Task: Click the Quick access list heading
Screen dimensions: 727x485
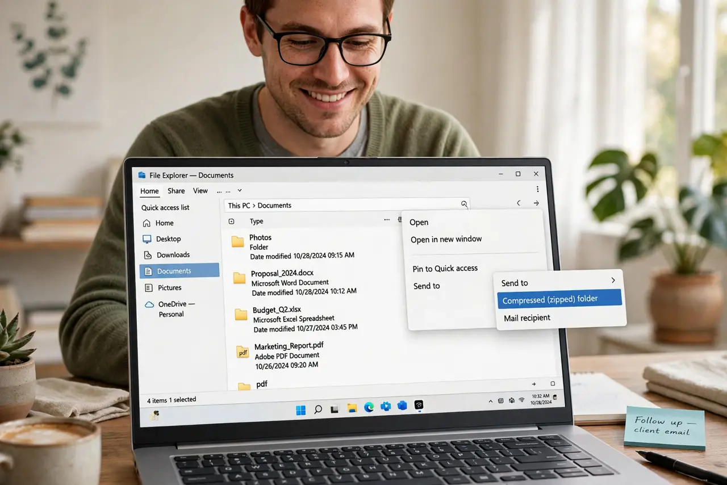Action: click(x=165, y=208)
